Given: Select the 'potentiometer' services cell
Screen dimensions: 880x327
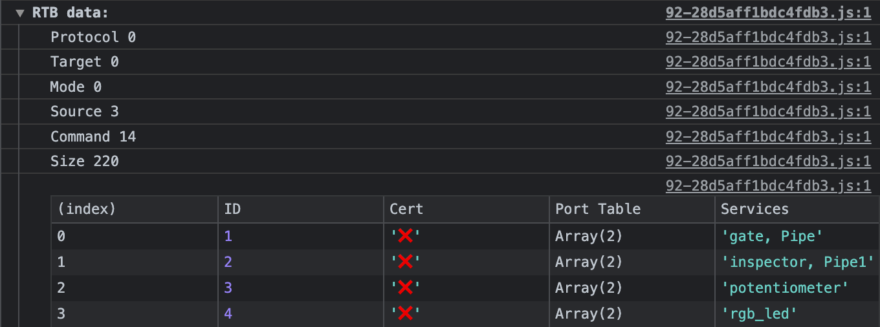Looking at the screenshot, I should pyautogui.click(x=784, y=288).
